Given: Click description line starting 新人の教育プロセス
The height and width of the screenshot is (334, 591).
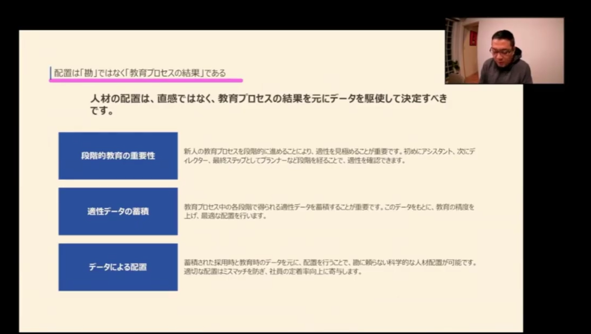Looking at the screenshot, I should click(x=329, y=151).
